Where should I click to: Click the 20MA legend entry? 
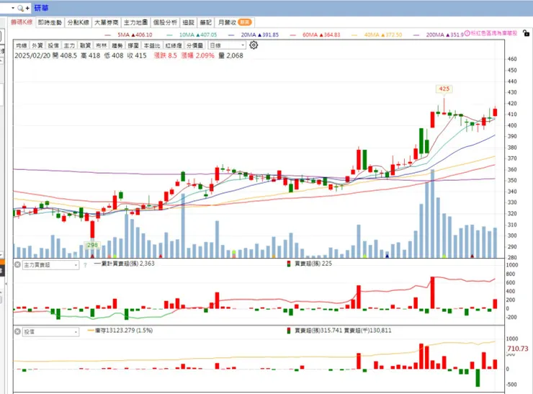pyautogui.click(x=254, y=35)
